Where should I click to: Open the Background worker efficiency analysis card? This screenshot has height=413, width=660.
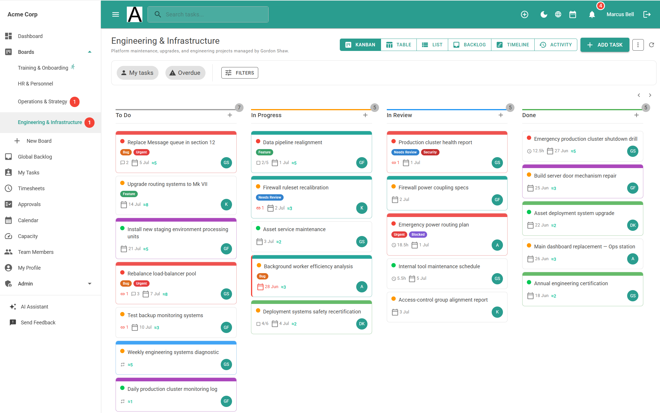312,276
